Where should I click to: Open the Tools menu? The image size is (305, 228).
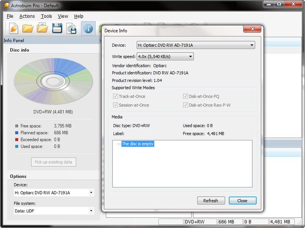click(x=46, y=16)
